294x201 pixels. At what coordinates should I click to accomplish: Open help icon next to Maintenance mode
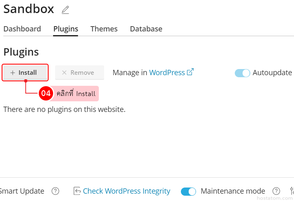[x=276, y=191]
